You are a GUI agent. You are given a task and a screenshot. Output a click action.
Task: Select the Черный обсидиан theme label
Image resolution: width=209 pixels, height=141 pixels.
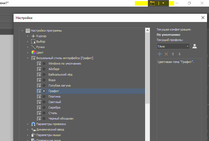coord(61,119)
